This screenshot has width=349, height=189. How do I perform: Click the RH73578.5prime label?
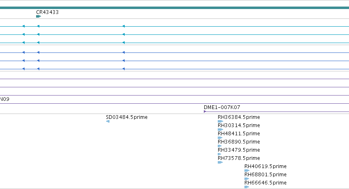point(239,158)
